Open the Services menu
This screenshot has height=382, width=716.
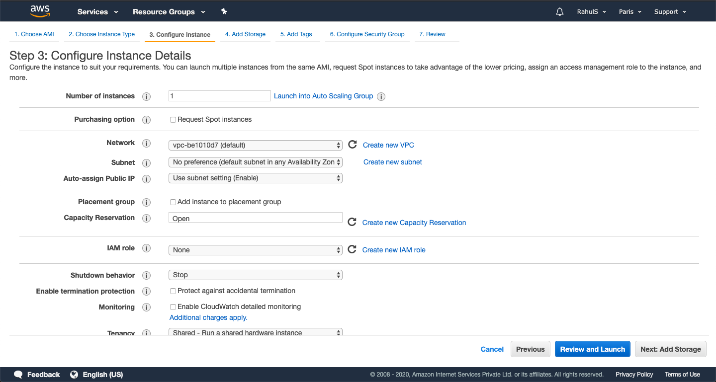click(x=97, y=12)
